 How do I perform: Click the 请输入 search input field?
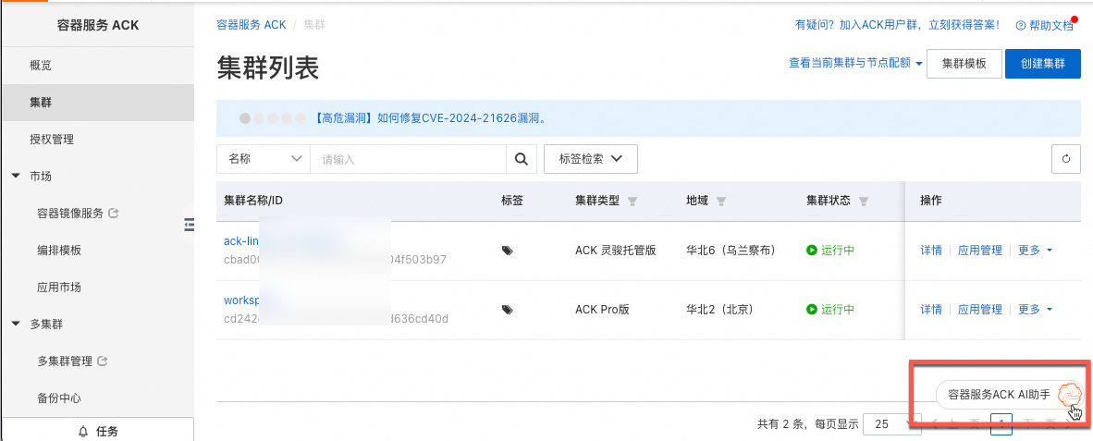pyautogui.click(x=408, y=159)
